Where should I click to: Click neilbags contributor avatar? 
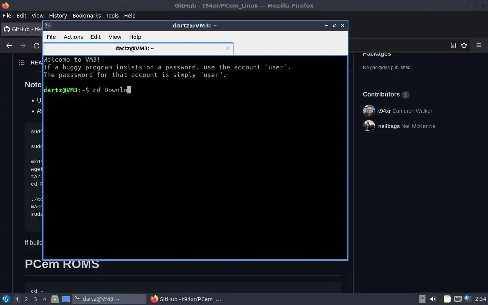pos(369,126)
